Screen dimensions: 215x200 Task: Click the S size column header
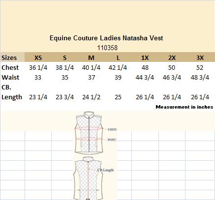pyautogui.click(x=65, y=57)
